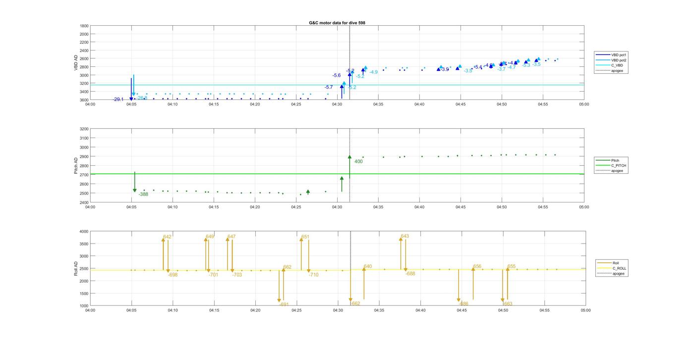Select the 'VBD pot1' legend entry
694x343 pixels.
(x=611, y=54)
